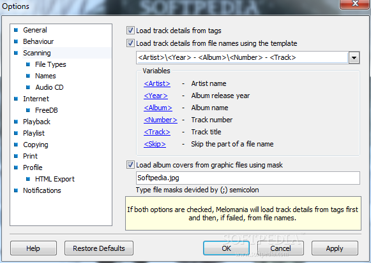Toggle Load track details from file names checkbox
The image size is (371, 263).
pos(130,43)
